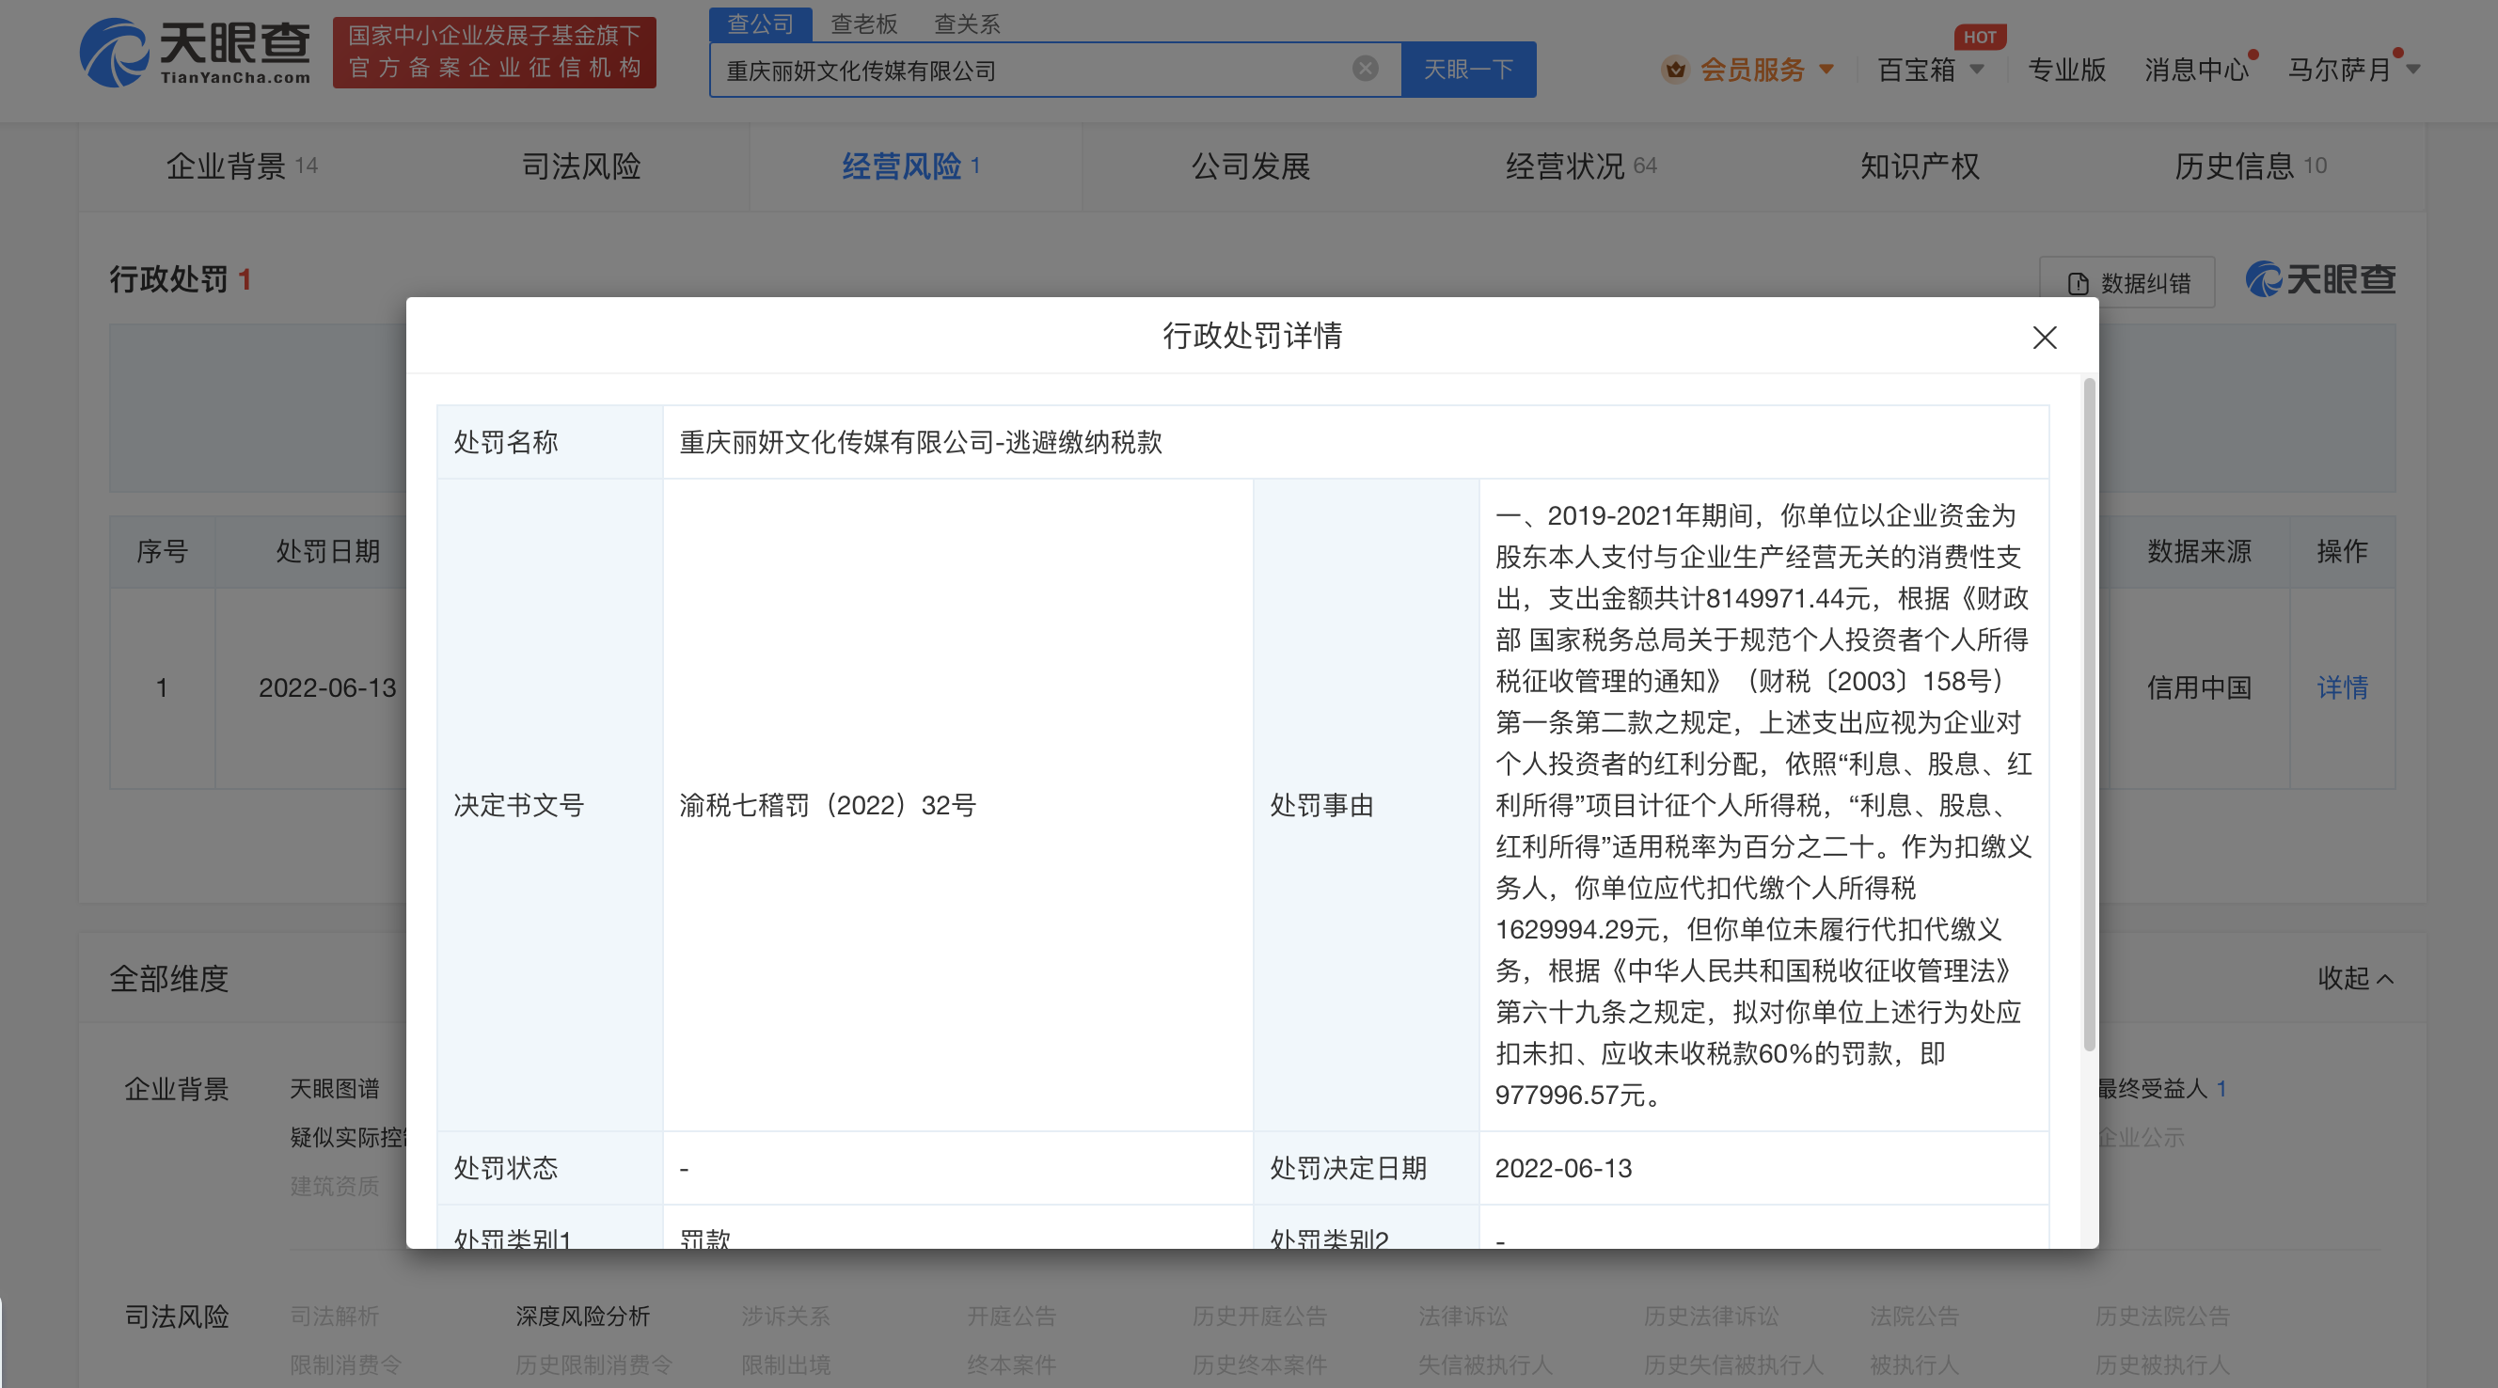Click the 专业版 link in top bar
Viewport: 2498px width, 1388px height.
(2066, 70)
